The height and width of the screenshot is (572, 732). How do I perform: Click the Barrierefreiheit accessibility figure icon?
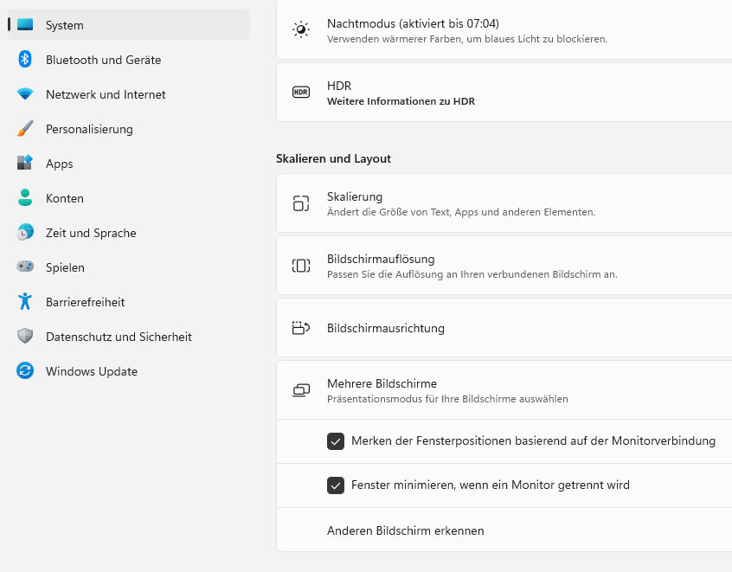[25, 301]
